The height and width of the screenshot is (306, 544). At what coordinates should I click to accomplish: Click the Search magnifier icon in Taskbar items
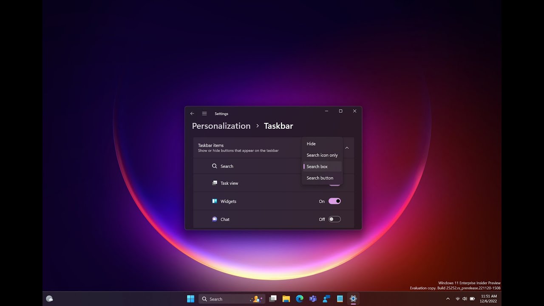coord(215,166)
